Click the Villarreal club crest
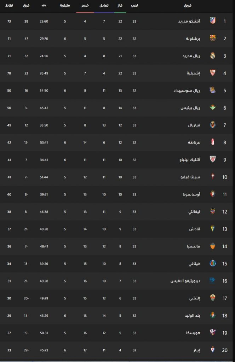The height and width of the screenshot is (362, 235). (213, 125)
